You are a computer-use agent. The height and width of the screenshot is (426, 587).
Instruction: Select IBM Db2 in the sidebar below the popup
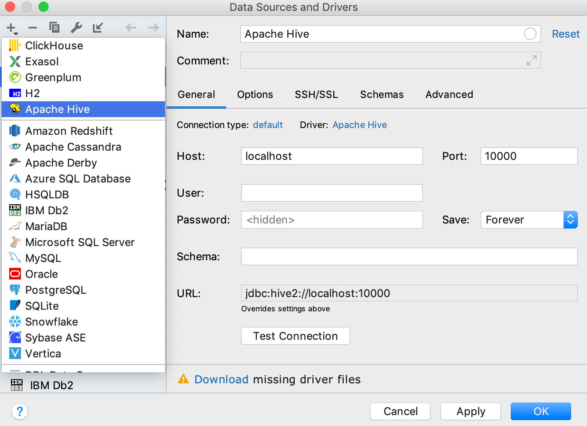coord(83,385)
